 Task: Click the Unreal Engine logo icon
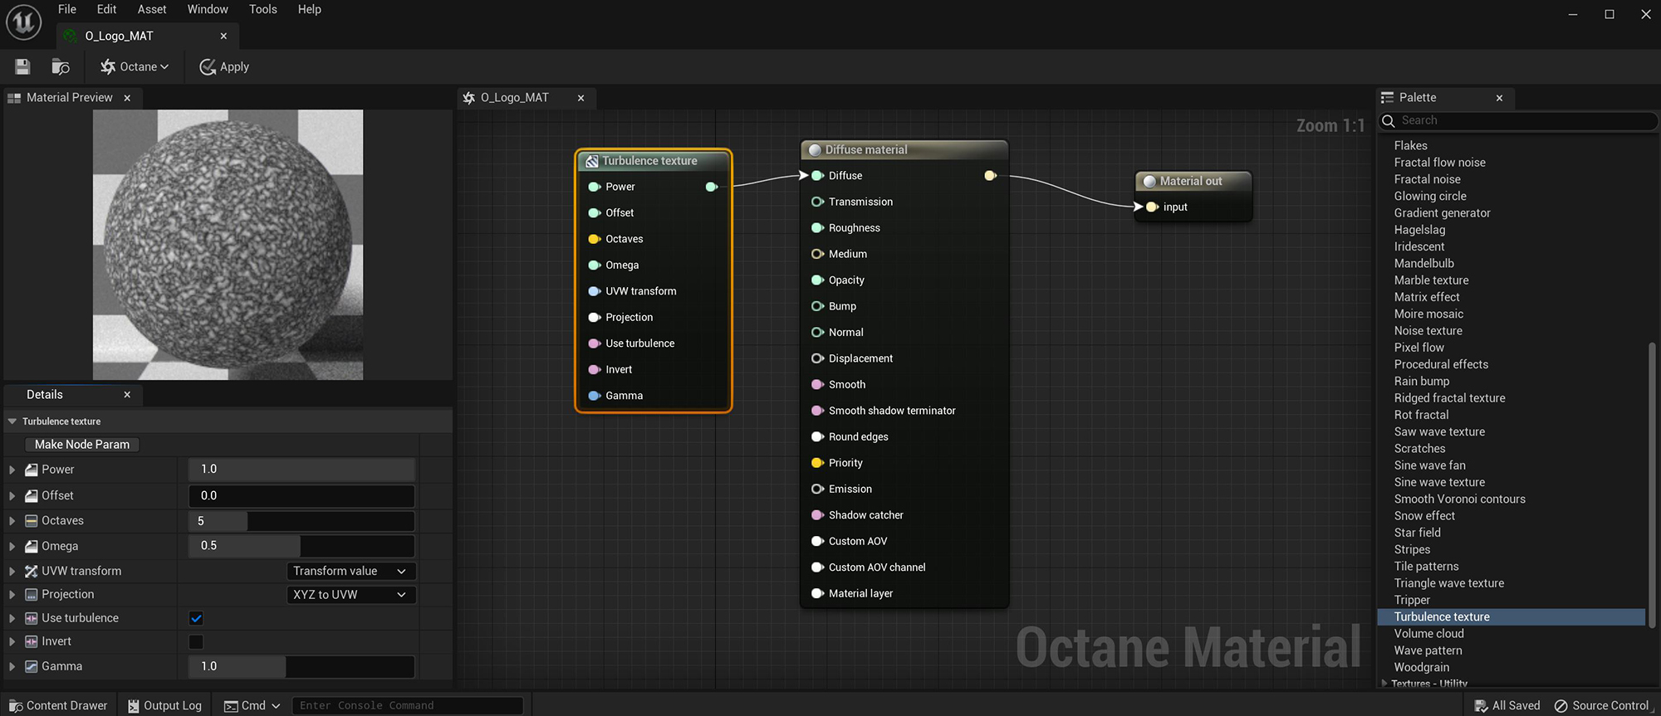pyautogui.click(x=23, y=22)
